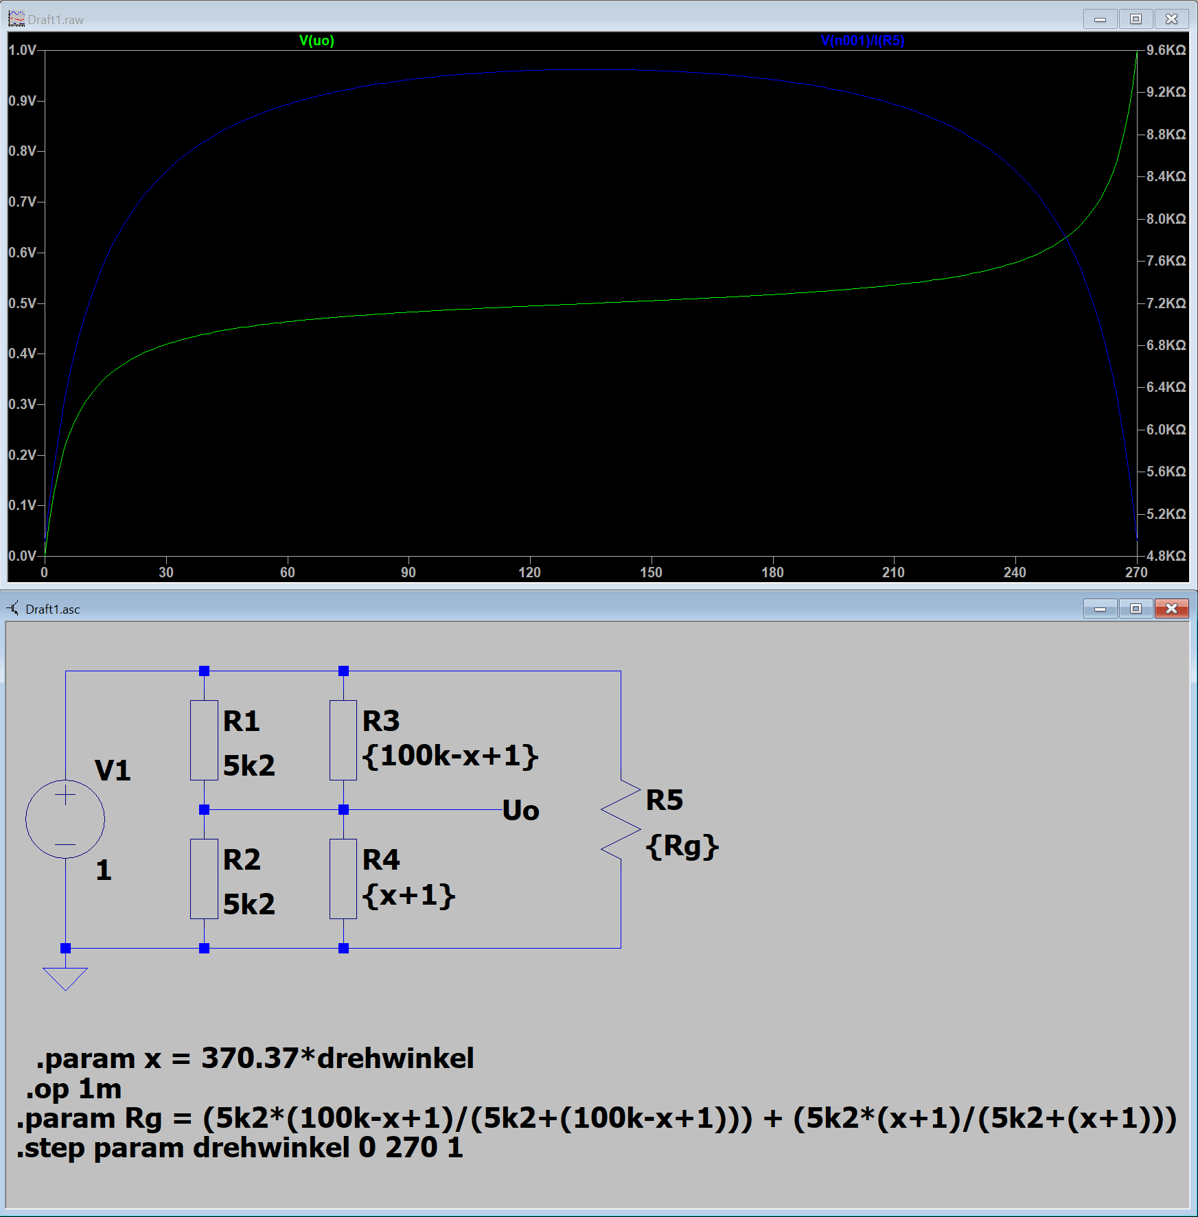Select the zigzag resistor R5 symbol

(621, 819)
